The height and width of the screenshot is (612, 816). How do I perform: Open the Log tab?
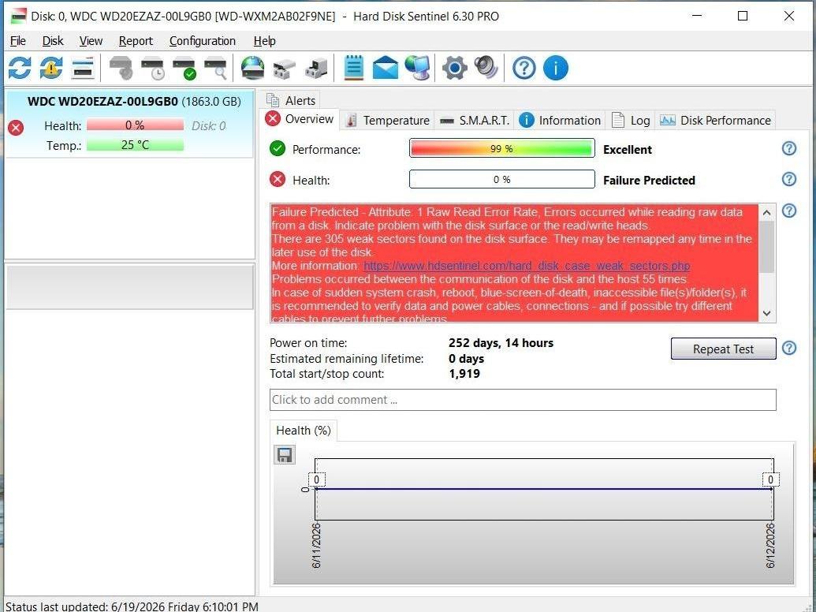click(x=631, y=120)
